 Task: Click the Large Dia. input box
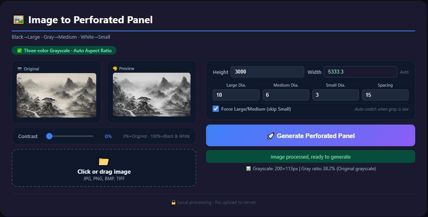point(236,95)
